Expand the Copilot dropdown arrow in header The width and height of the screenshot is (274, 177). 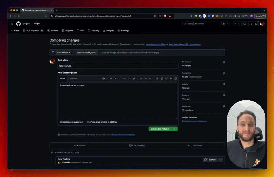point(227,24)
